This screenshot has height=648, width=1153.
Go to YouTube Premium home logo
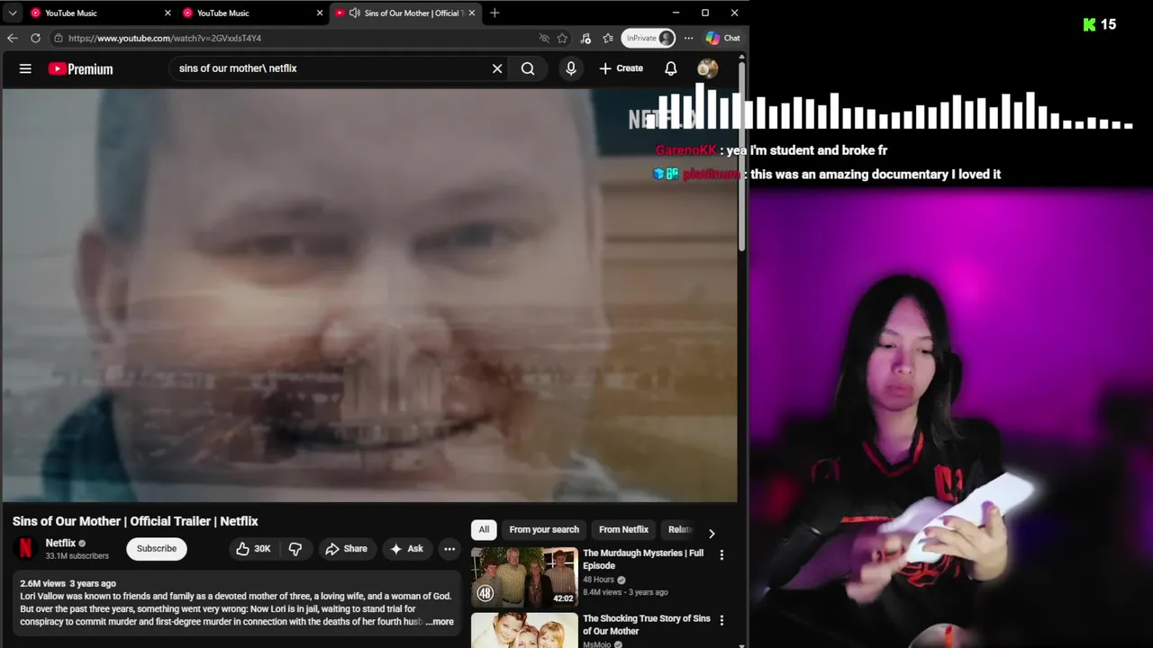(80, 68)
